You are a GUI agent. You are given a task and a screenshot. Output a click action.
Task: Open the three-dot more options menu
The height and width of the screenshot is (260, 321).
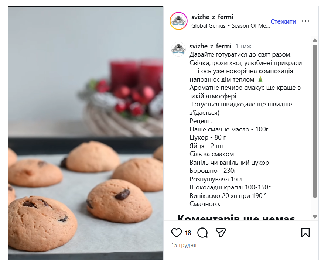click(x=305, y=21)
